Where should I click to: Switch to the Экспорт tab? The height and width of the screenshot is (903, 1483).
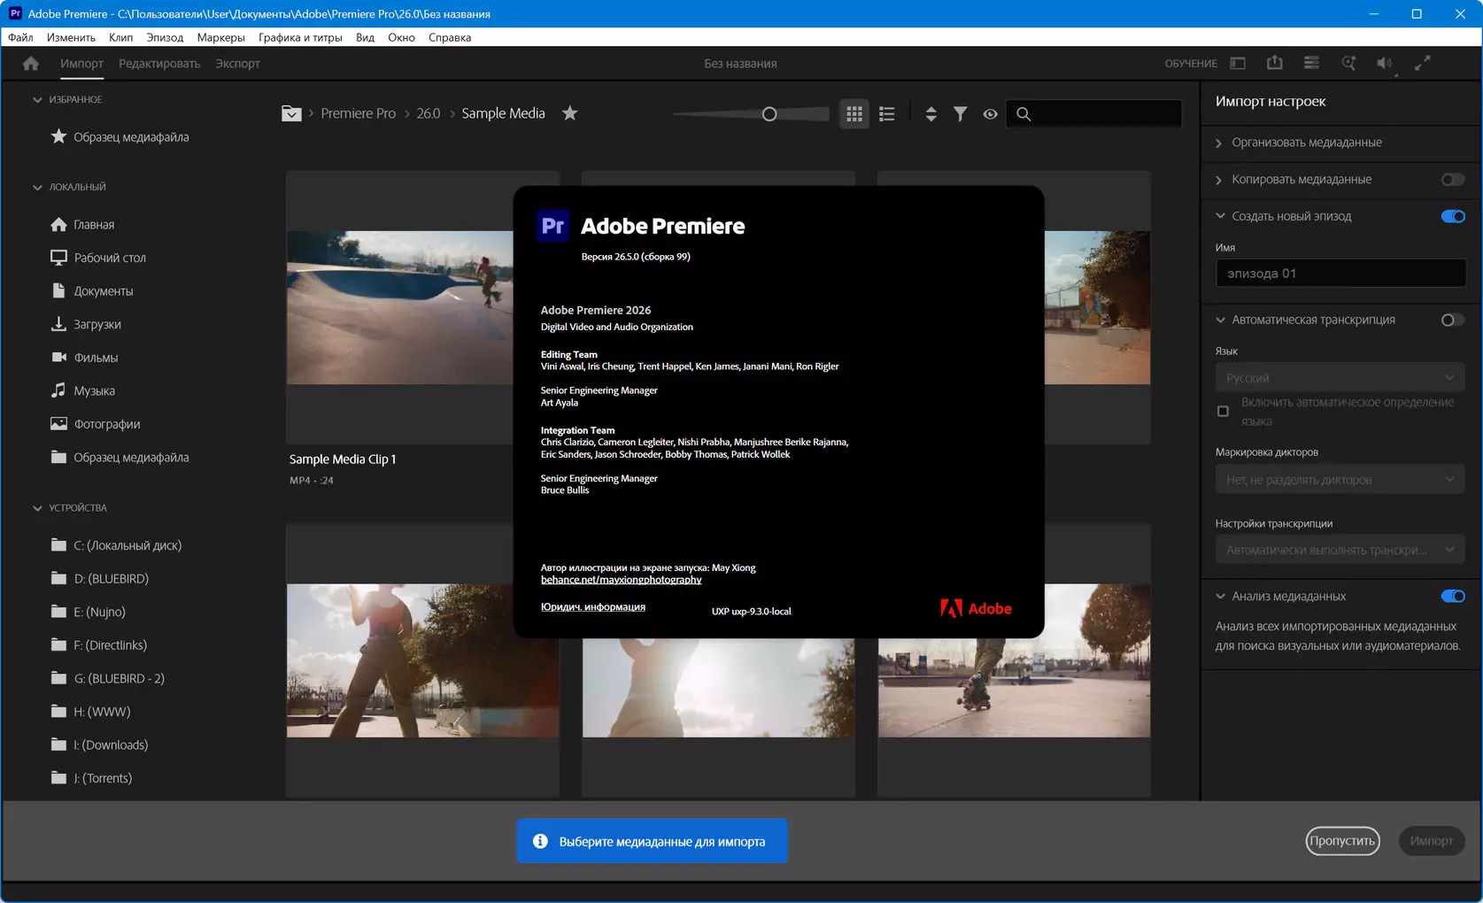(237, 64)
